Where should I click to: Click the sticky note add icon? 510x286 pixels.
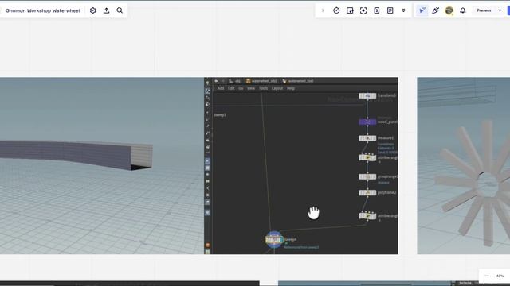(x=350, y=10)
